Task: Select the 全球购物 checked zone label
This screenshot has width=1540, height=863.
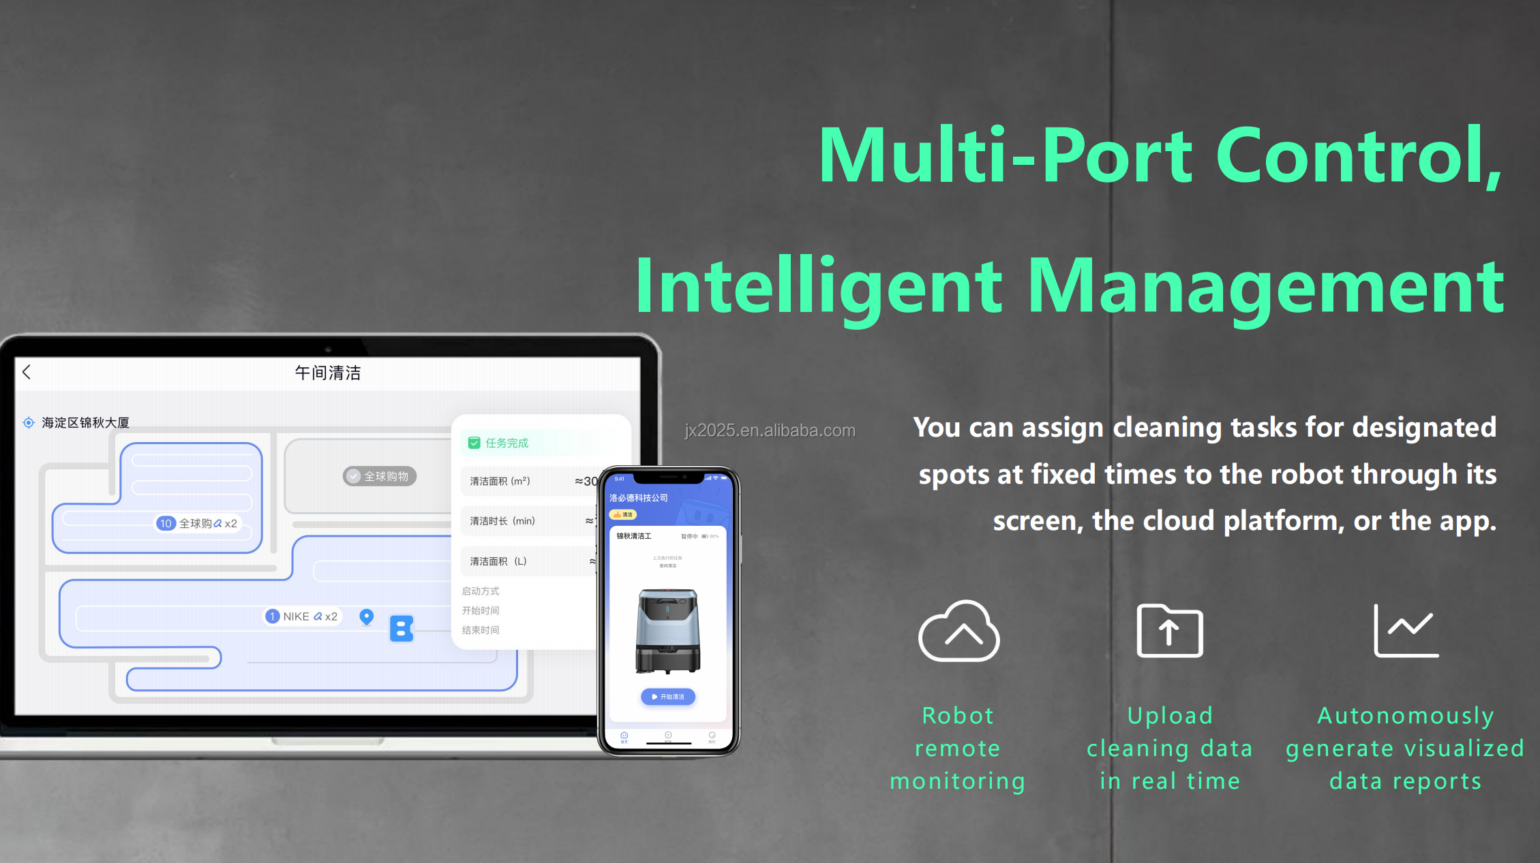Action: 379,476
